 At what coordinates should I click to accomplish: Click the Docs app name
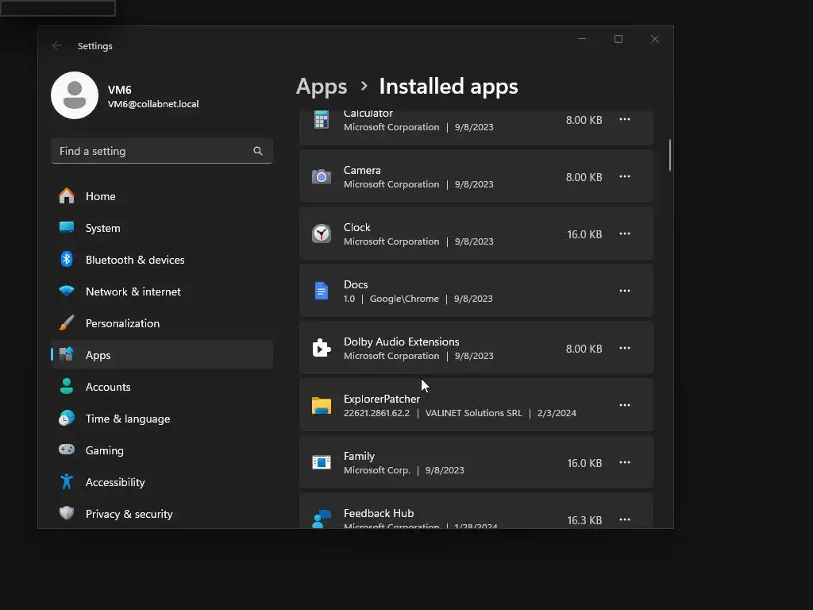356,284
